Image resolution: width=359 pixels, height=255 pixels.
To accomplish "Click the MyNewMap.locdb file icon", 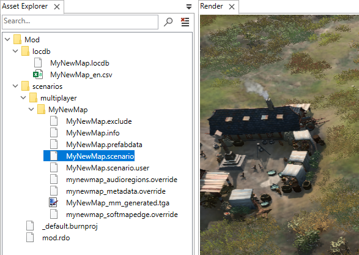I will tap(38, 63).
